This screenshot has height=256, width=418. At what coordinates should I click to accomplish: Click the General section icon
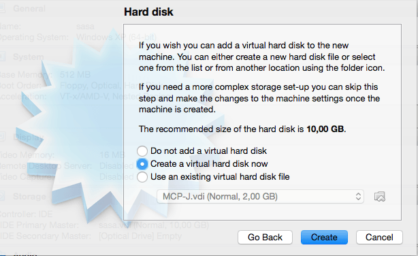pos(2,8)
